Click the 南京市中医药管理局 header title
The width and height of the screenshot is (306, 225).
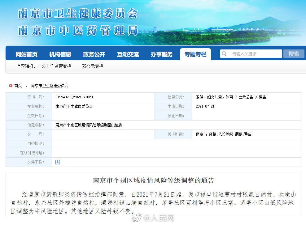tap(77, 30)
